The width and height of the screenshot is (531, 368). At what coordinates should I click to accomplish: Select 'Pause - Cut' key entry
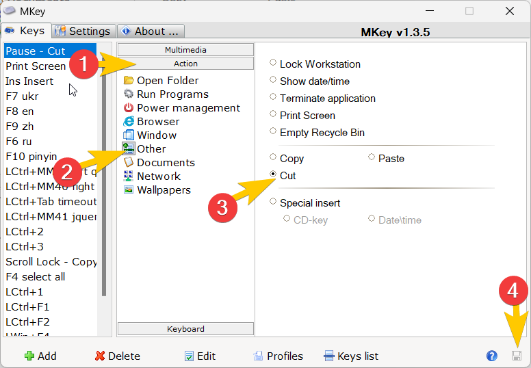pos(50,51)
